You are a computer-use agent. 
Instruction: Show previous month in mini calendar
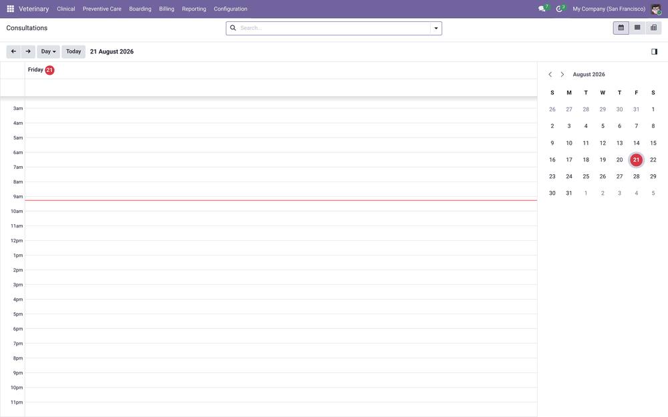(x=550, y=75)
